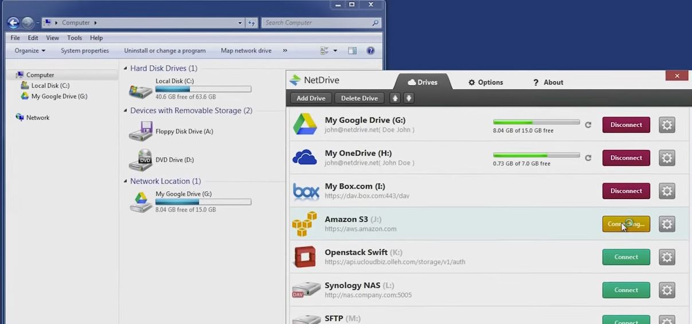The width and height of the screenshot is (692, 324).
Task: Click Connecting button for Amazon S3
Action: click(626, 224)
